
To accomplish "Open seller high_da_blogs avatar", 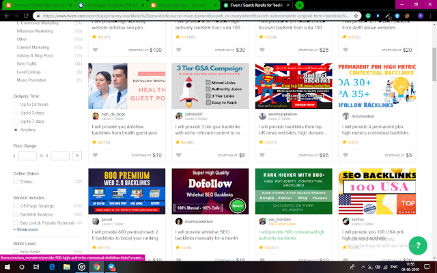I will pyautogui.click(x=96, y=116).
